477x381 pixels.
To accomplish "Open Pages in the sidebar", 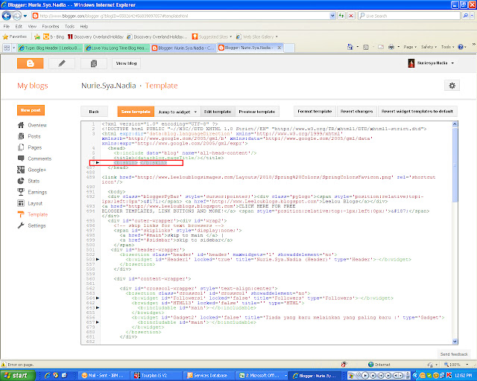I will [35, 147].
